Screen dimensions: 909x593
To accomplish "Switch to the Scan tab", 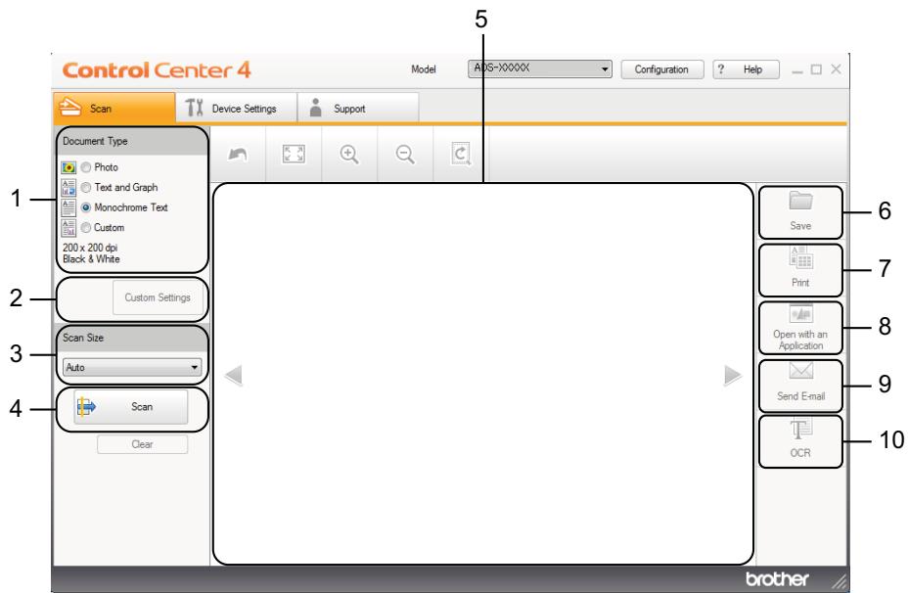I will (x=114, y=108).
